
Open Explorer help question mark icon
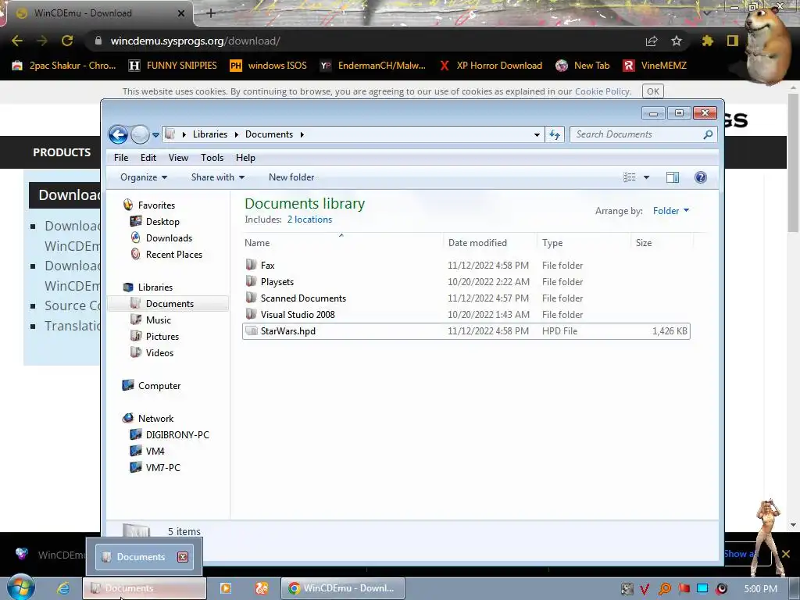(x=701, y=177)
